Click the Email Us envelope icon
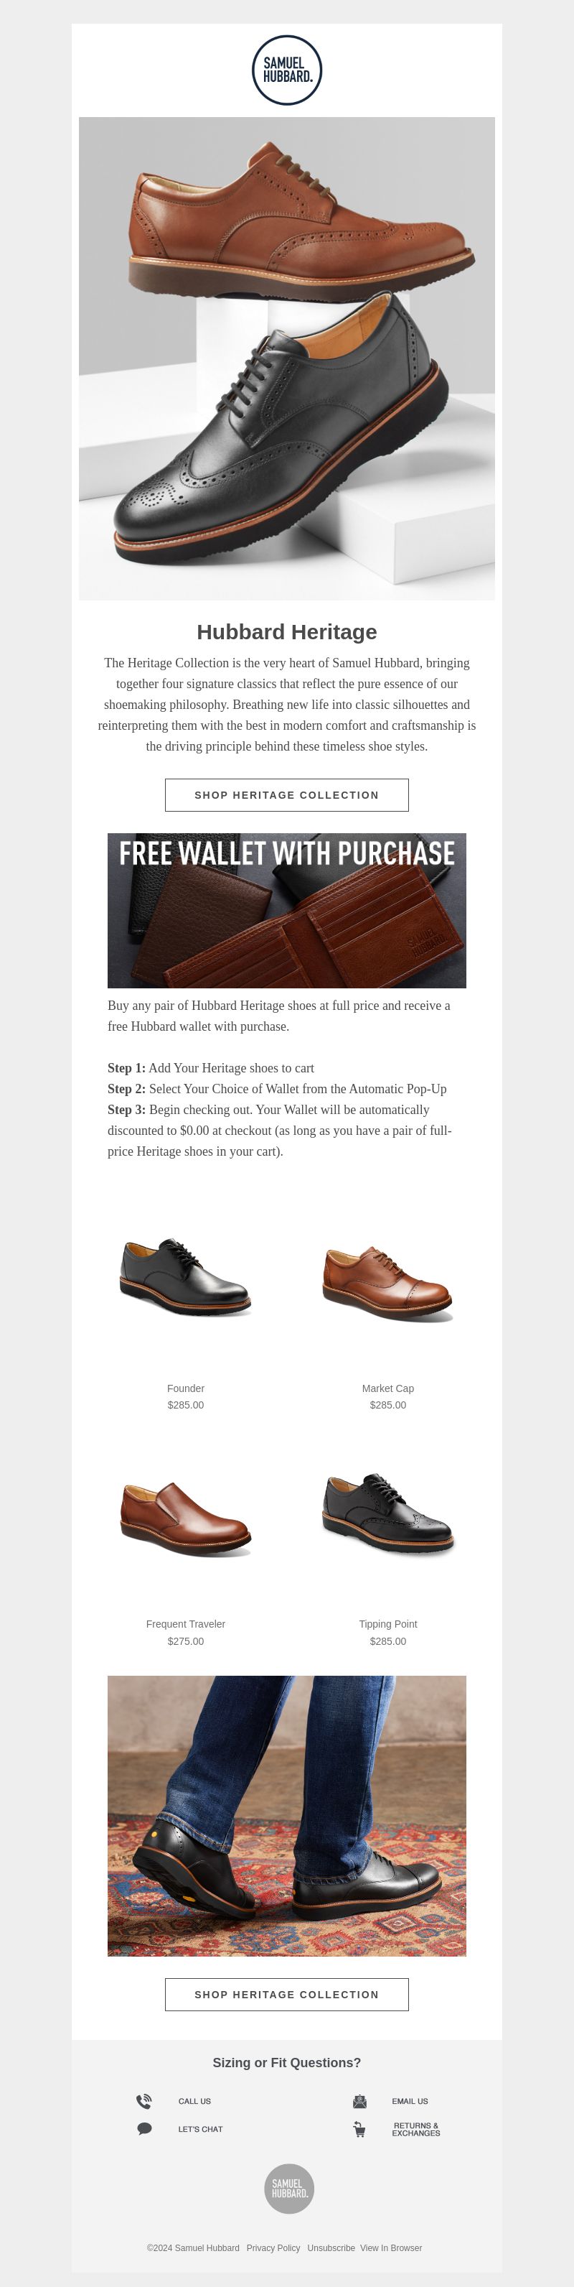Image resolution: width=574 pixels, height=2287 pixels. pyautogui.click(x=359, y=2102)
